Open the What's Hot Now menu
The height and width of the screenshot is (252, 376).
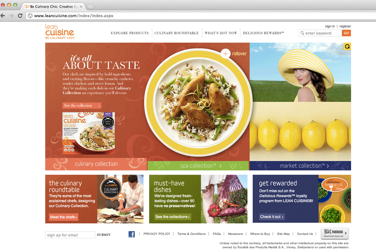point(221,33)
